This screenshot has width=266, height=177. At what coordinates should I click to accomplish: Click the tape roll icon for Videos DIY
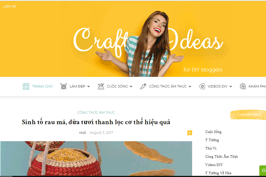pos(202,86)
